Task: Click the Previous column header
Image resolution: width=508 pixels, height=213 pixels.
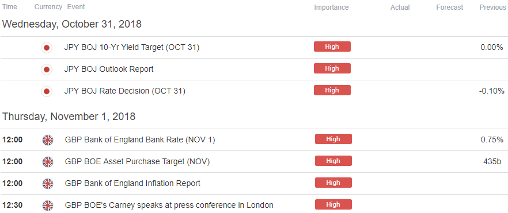Action: coord(492,7)
